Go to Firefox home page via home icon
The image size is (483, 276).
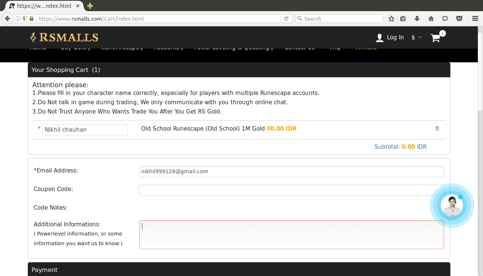[x=431, y=18]
